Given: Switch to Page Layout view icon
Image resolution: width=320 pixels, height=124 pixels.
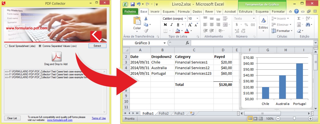Looking at the screenshot, I should pyautogui.click(x=255, y=118).
